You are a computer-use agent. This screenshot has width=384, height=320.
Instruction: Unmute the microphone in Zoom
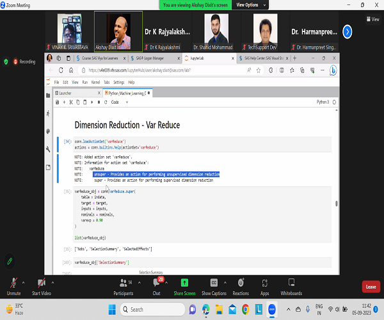[13, 287]
